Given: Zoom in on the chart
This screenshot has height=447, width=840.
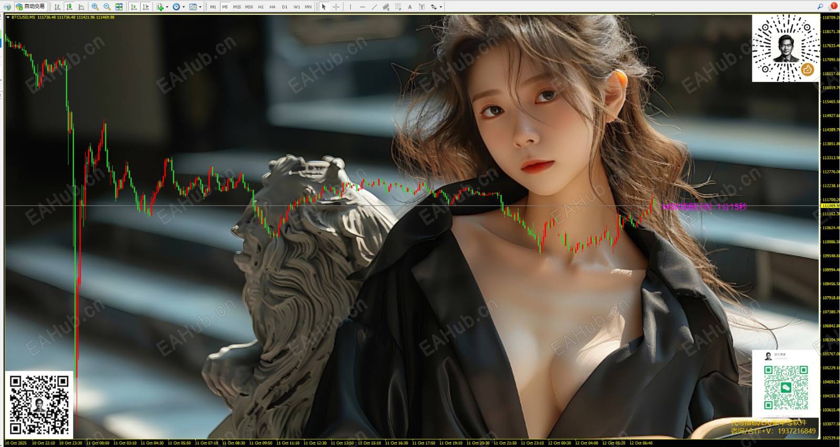Looking at the screenshot, I should click(x=95, y=7).
